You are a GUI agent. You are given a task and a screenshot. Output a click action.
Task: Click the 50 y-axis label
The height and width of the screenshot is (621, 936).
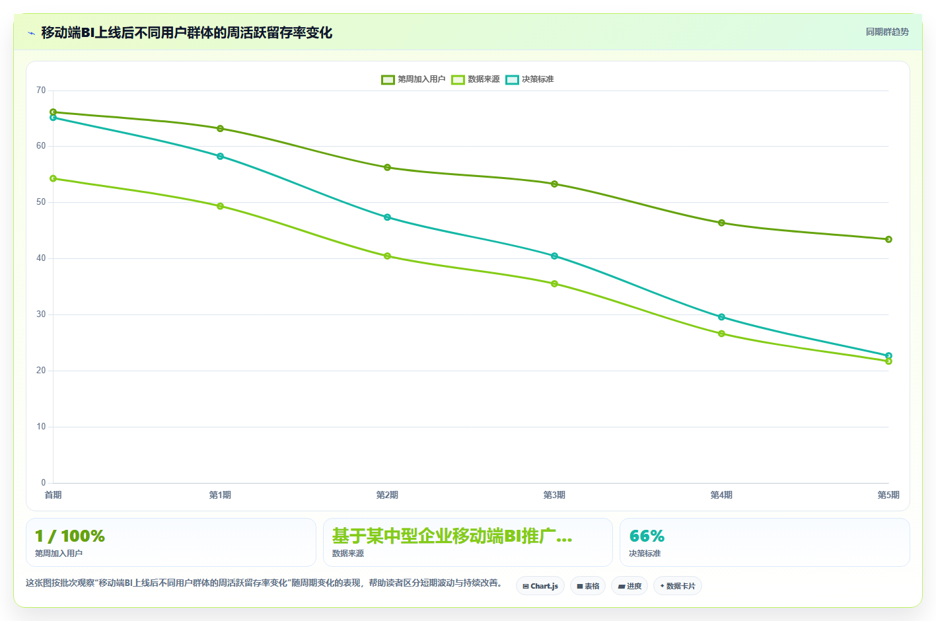[41, 202]
